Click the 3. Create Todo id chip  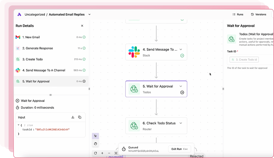[244, 60]
